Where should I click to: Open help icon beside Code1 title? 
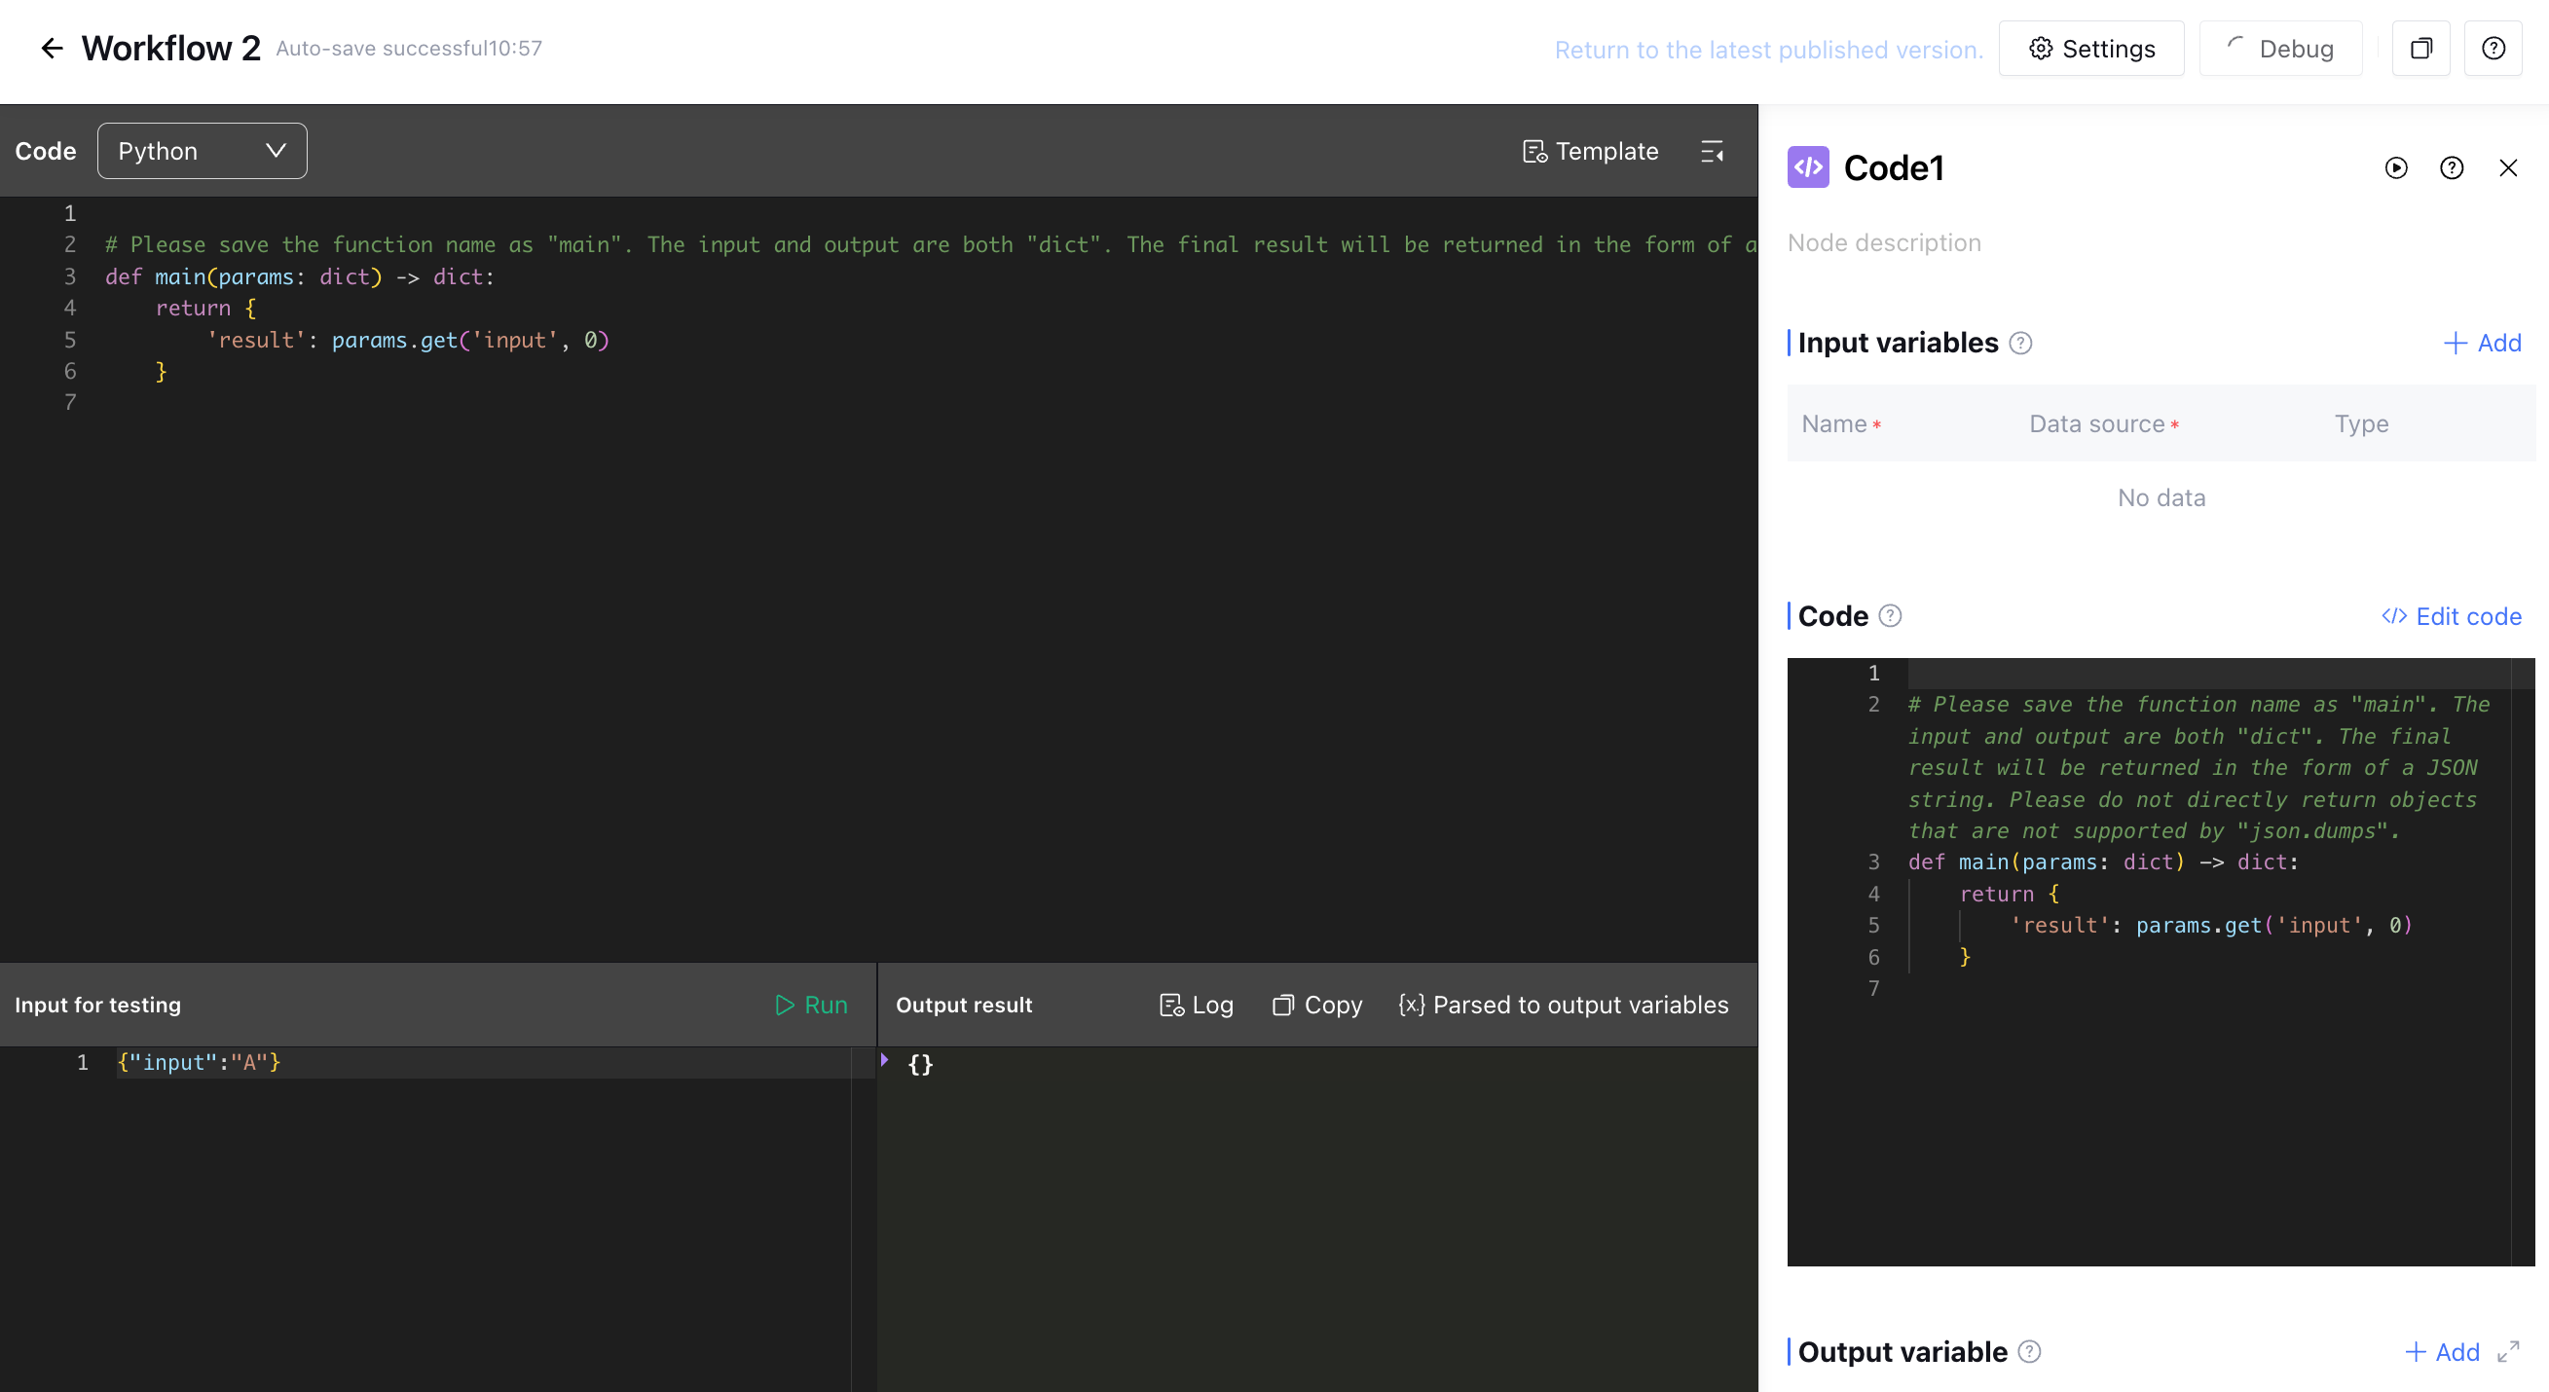(2451, 168)
